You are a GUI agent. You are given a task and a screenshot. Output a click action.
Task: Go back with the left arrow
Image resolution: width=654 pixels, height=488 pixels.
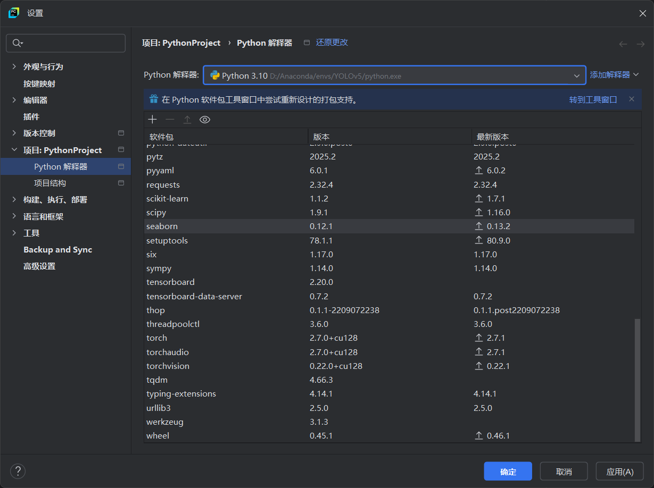pyautogui.click(x=623, y=44)
